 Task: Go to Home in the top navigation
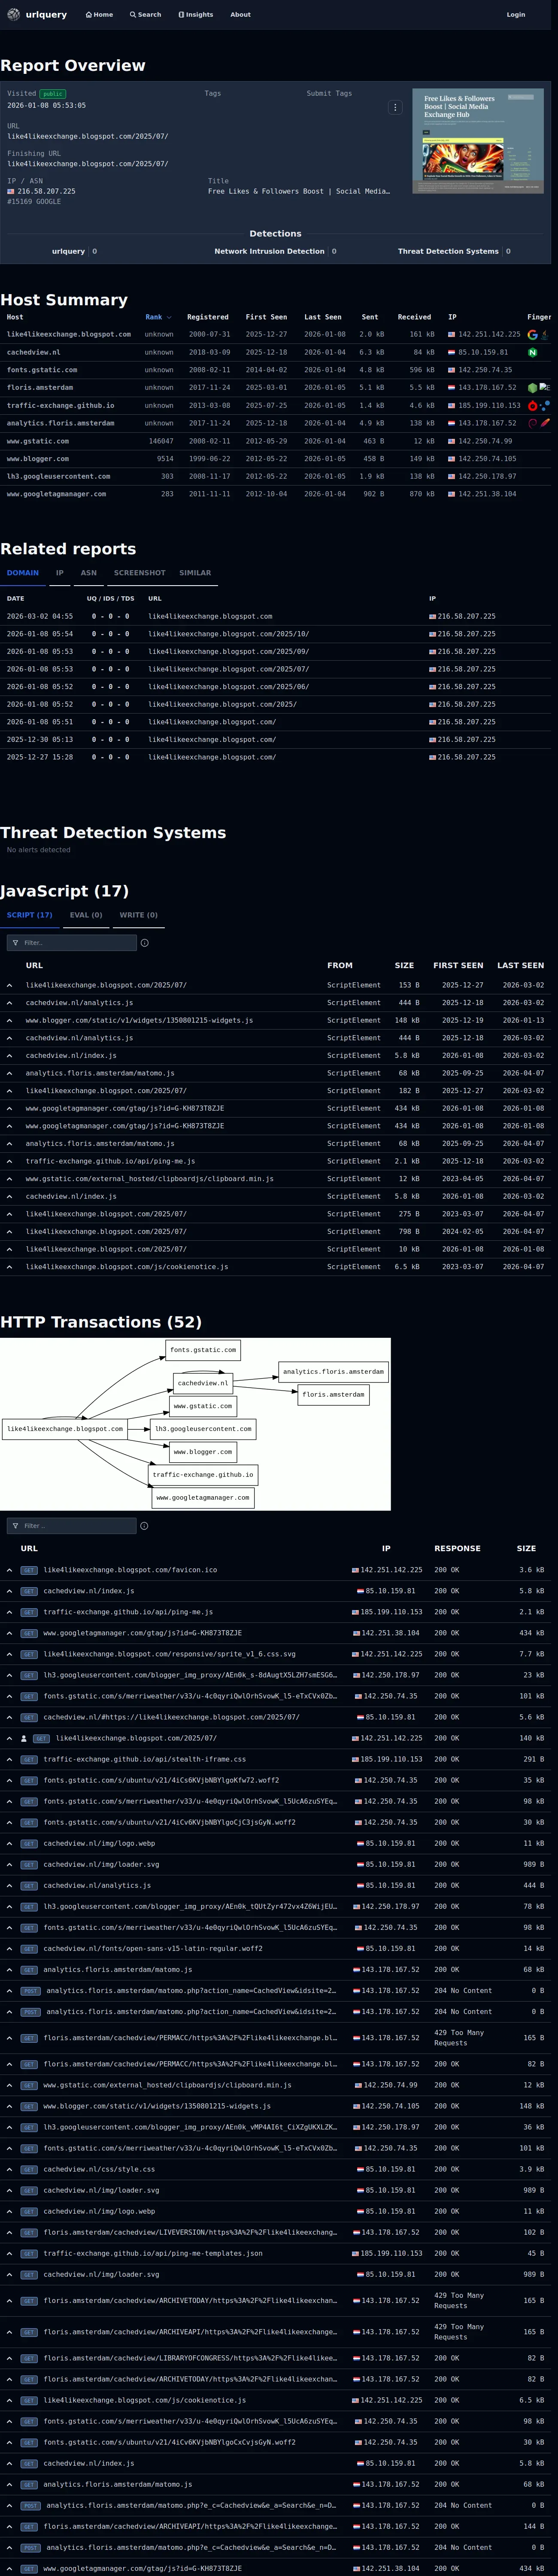pyautogui.click(x=99, y=15)
